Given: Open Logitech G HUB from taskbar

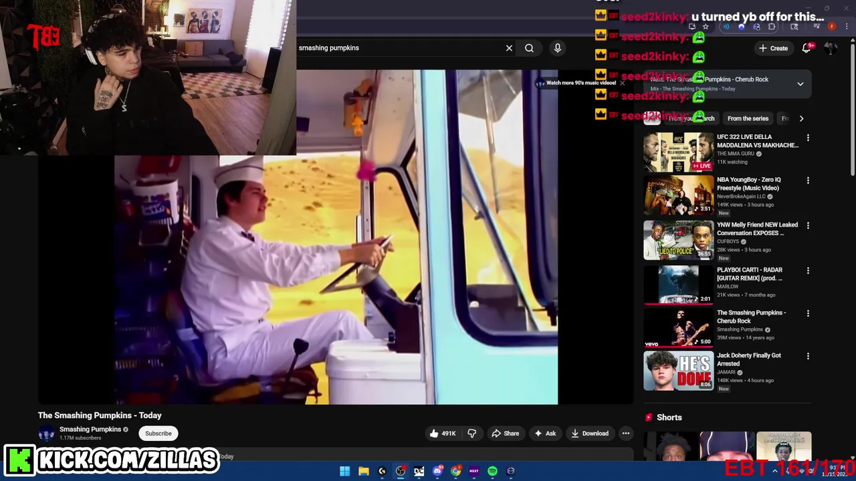Looking at the screenshot, I should coord(382,471).
